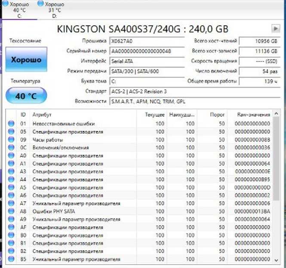This screenshot has width=286, height=268.
Task: Select the Часы работы attribute row
Action: 139,140
